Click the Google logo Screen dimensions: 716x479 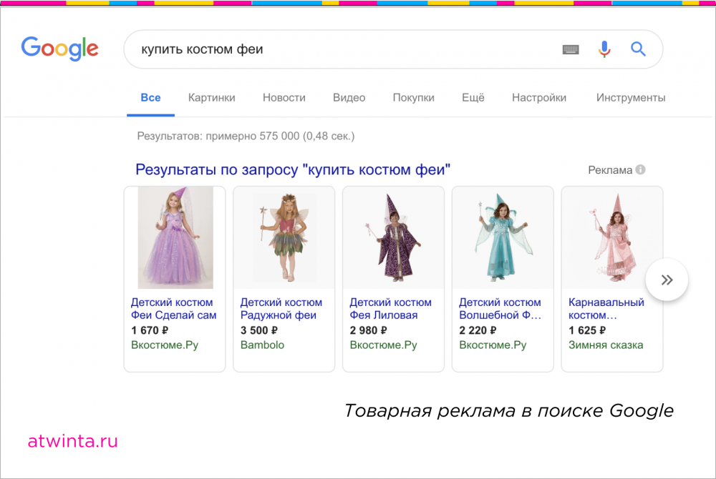(60, 49)
